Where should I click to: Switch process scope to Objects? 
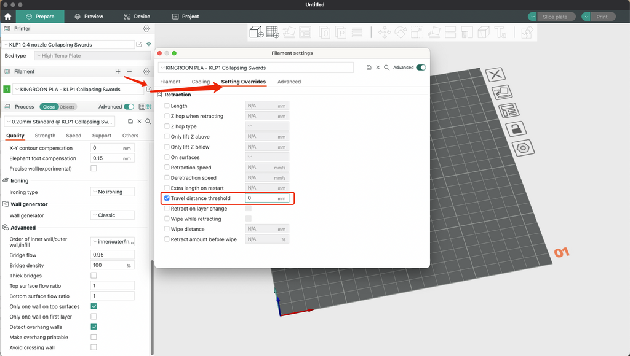pos(67,107)
